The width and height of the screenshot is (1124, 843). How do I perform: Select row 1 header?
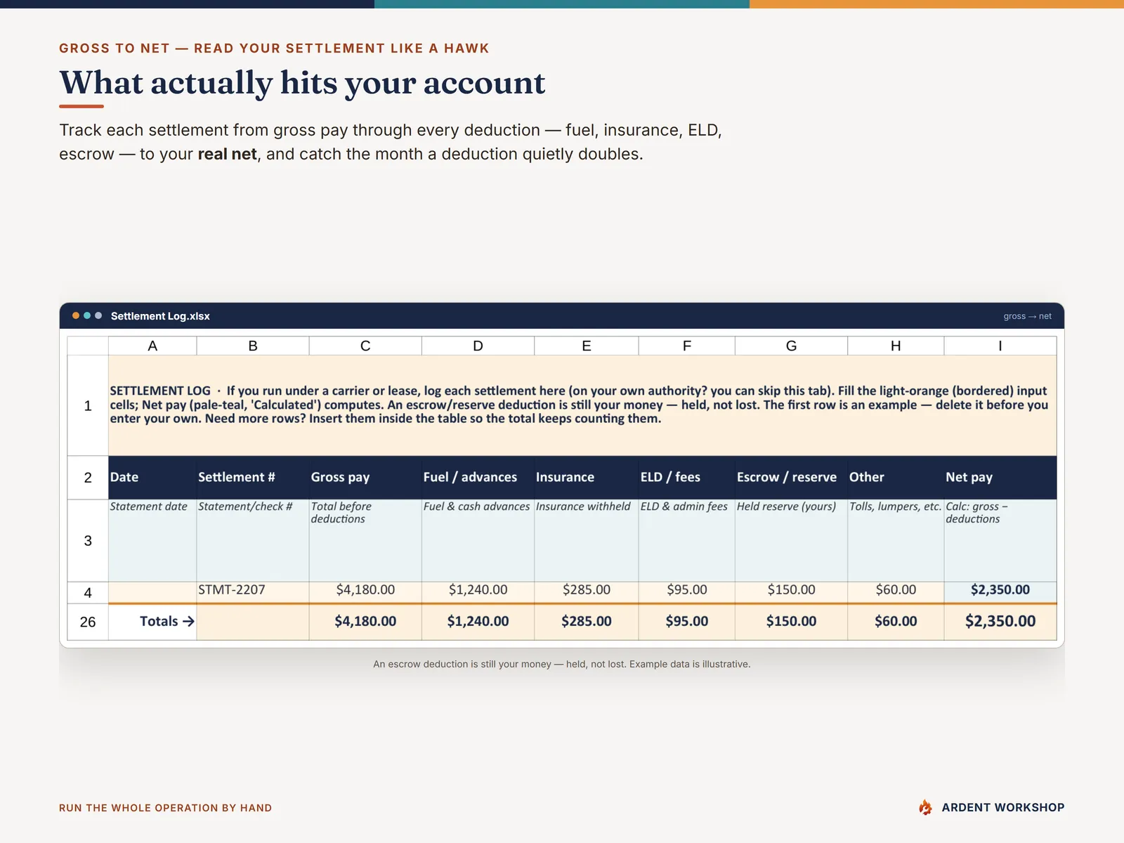[88, 405]
